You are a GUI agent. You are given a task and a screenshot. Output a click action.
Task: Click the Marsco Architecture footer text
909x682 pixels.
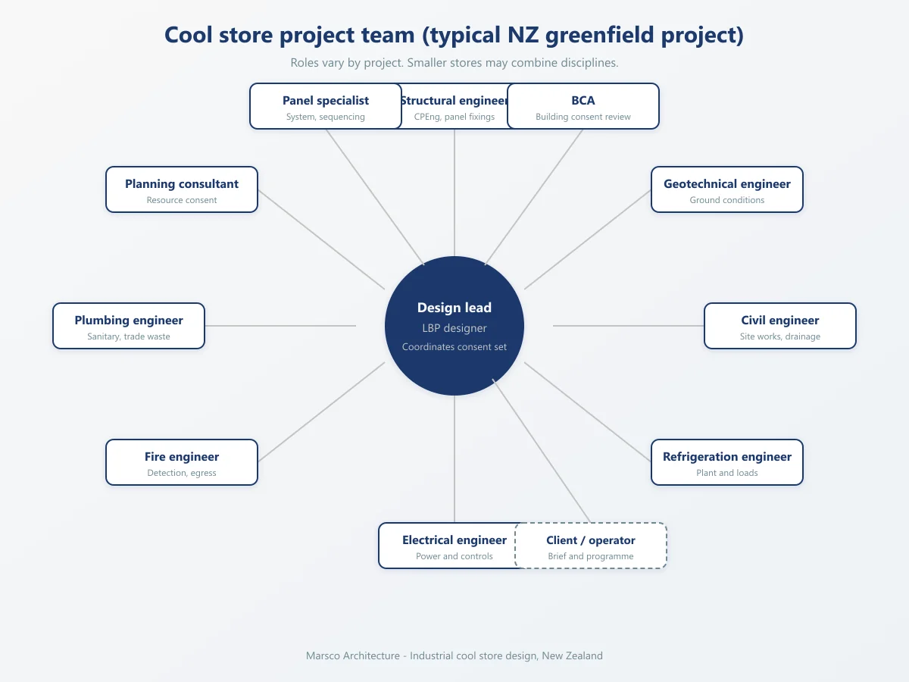[454, 655]
